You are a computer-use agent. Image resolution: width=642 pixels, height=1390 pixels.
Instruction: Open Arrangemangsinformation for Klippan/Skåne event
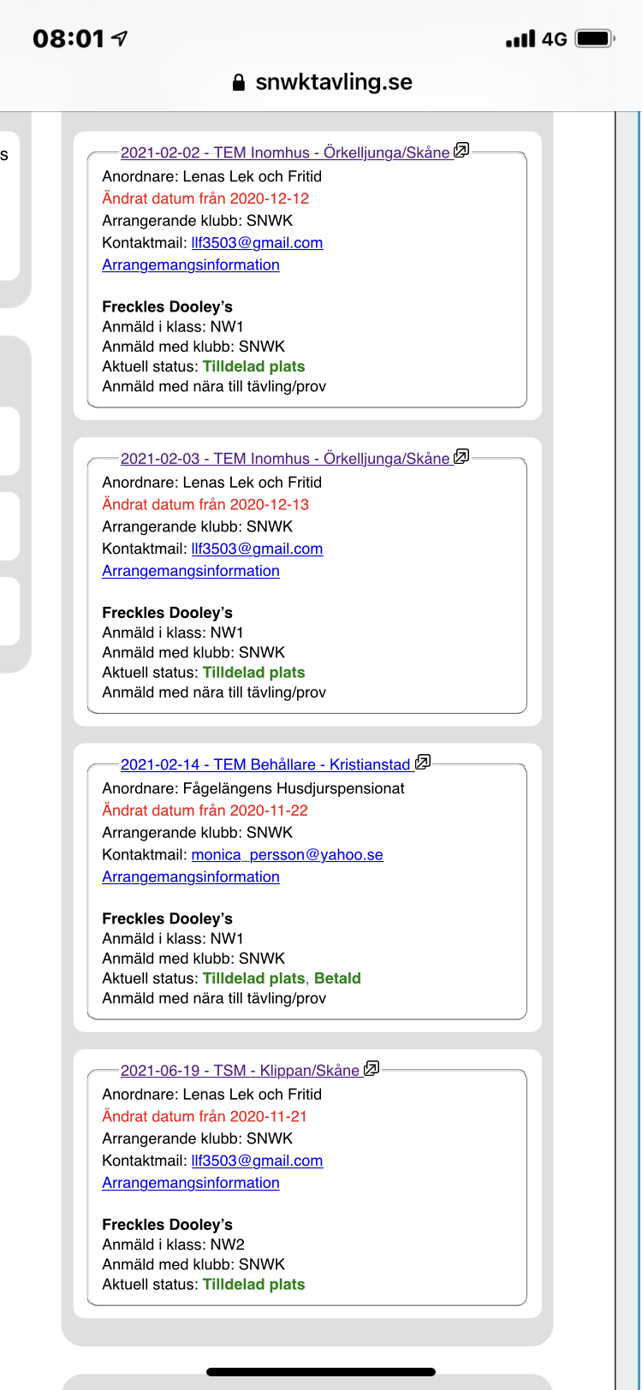[191, 1183]
